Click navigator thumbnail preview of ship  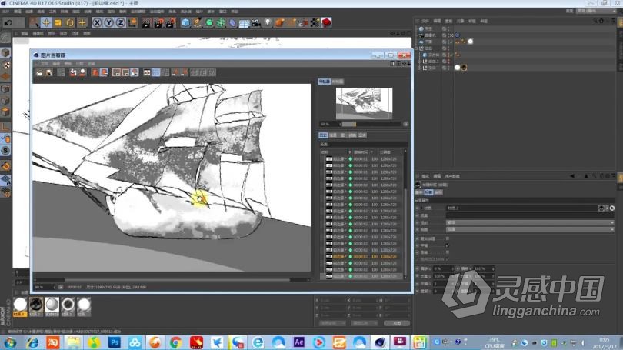tap(364, 103)
